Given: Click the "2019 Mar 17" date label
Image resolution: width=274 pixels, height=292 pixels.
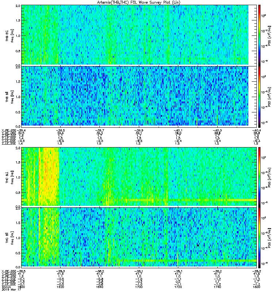Looking at the screenshot, I should coord(11,289).
